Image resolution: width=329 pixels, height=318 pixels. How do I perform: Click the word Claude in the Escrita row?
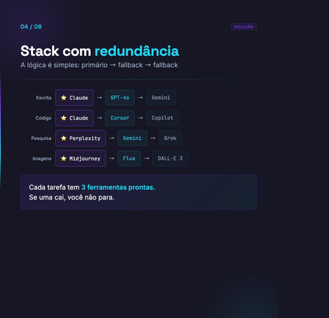[78, 98]
